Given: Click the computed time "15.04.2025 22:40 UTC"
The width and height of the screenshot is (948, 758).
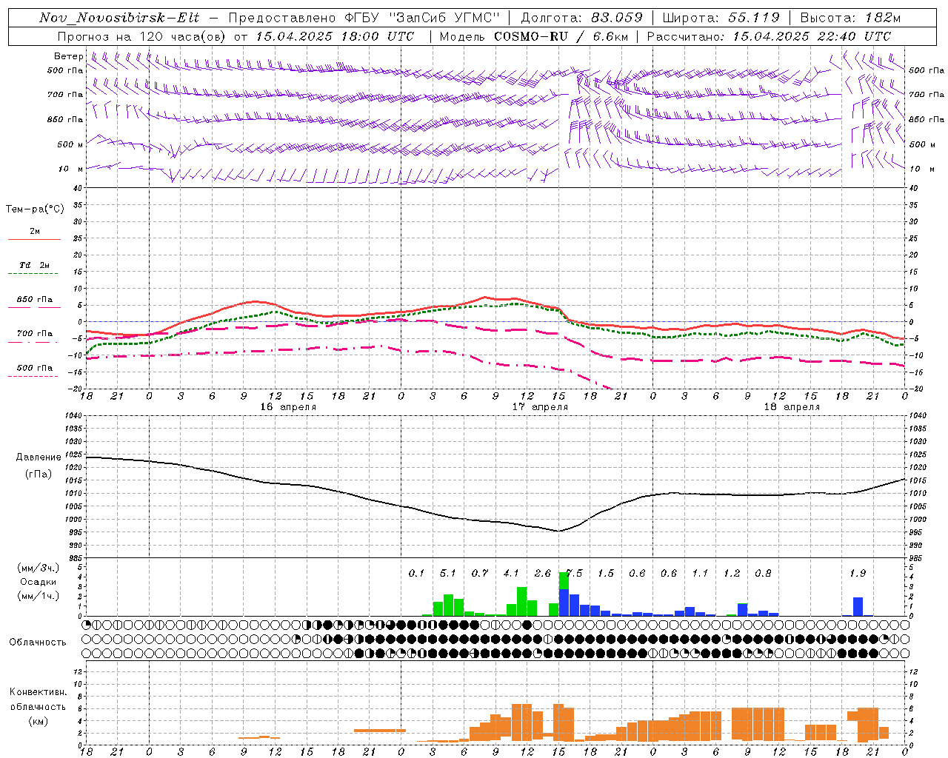Looking at the screenshot, I should tap(812, 36).
